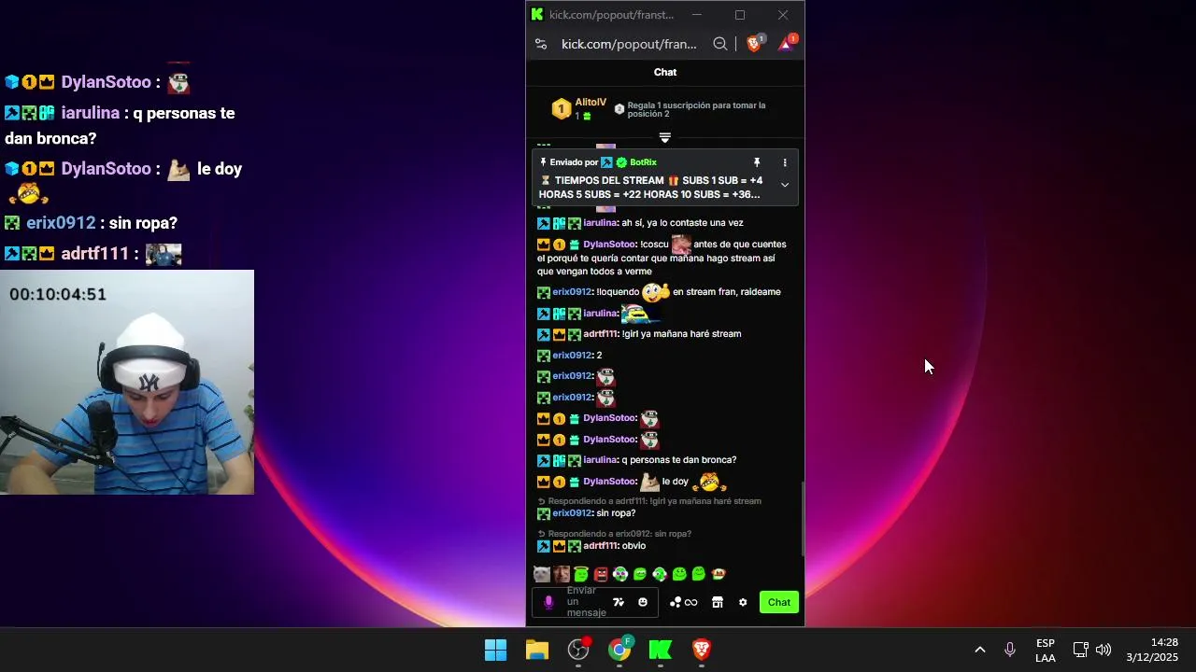
Task: Click the kick.com/popout address bar URL
Action: [x=629, y=44]
